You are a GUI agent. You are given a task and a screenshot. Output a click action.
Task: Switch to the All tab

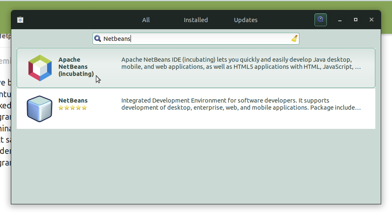(x=146, y=20)
